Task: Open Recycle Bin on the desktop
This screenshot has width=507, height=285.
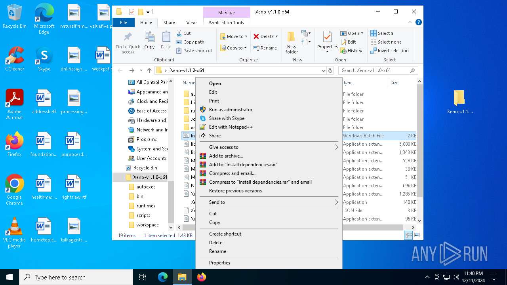Action: [15, 17]
